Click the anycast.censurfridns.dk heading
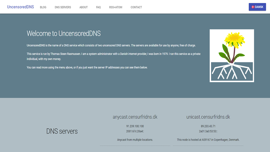 [x=135, y=117]
